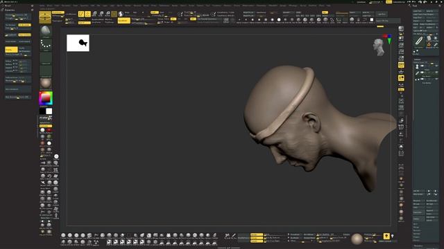
Task: Open the current brush thumbnail popup
Action: tap(45, 31)
